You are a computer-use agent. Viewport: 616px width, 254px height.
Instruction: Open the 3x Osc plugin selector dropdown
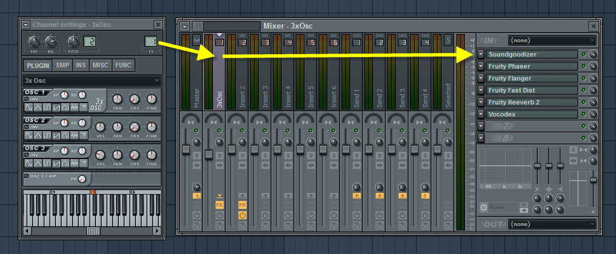click(x=91, y=80)
